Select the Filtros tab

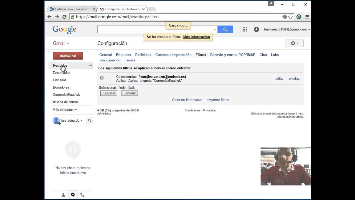click(x=201, y=55)
